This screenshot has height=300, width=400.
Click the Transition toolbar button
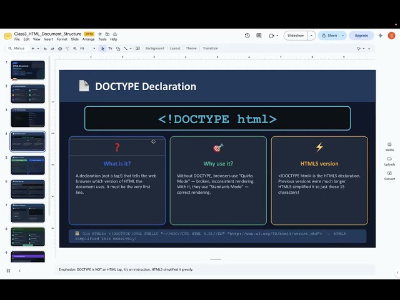[211, 49]
